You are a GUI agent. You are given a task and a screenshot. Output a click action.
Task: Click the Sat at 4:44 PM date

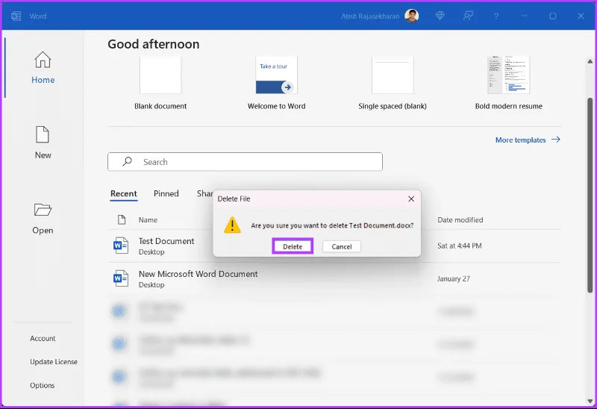459,246
